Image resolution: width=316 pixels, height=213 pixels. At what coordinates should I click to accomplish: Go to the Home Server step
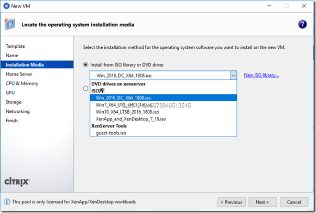(x=19, y=74)
